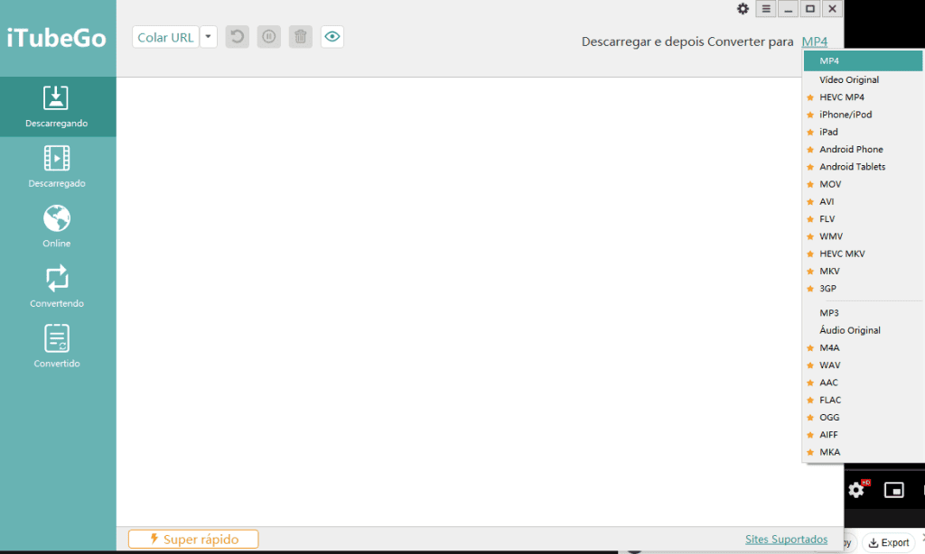Click the Export button in background window
This screenshot has height=554, width=925.
[888, 542]
